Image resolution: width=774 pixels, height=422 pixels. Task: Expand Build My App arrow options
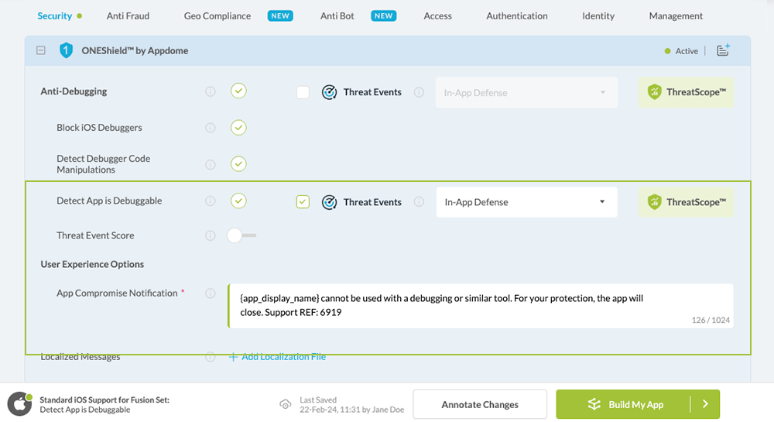coord(705,404)
